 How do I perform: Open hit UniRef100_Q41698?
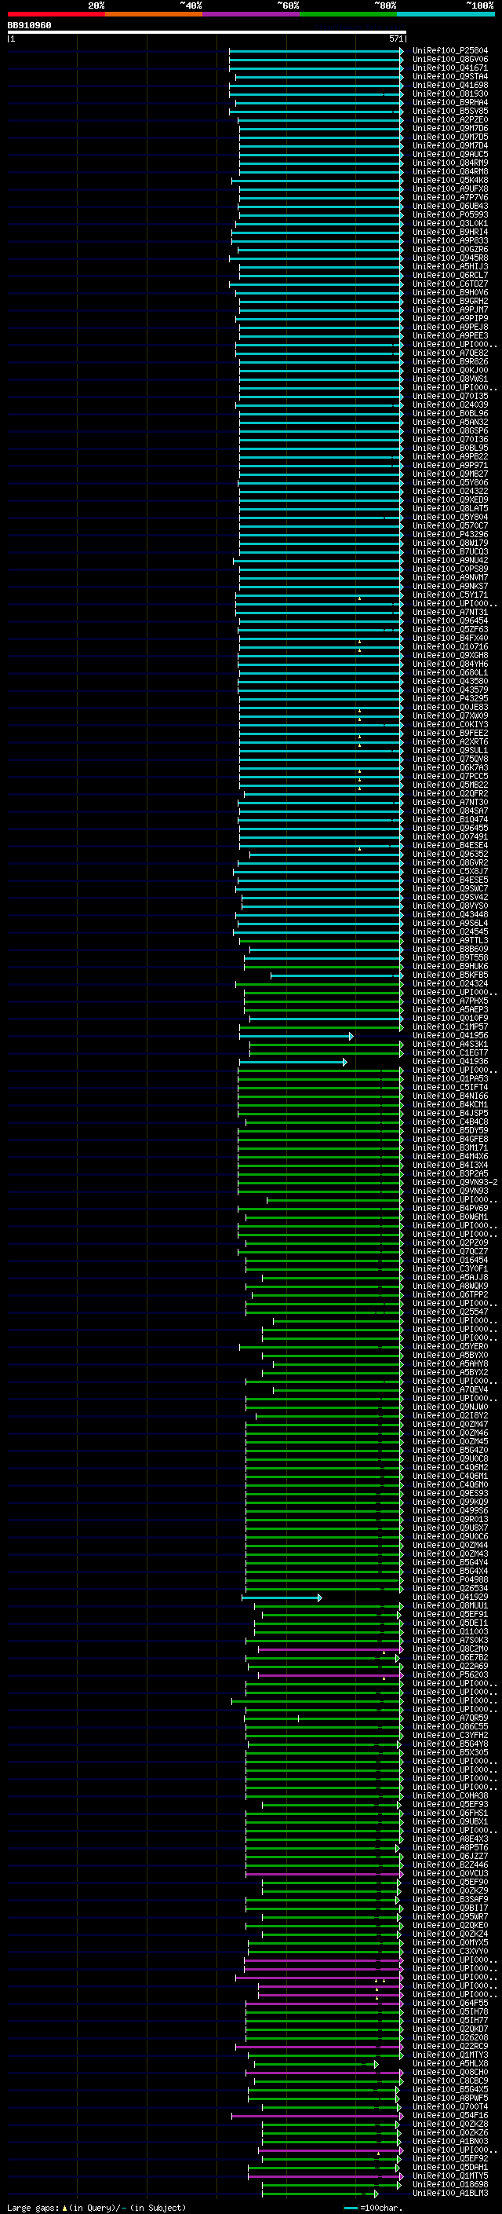point(450,85)
